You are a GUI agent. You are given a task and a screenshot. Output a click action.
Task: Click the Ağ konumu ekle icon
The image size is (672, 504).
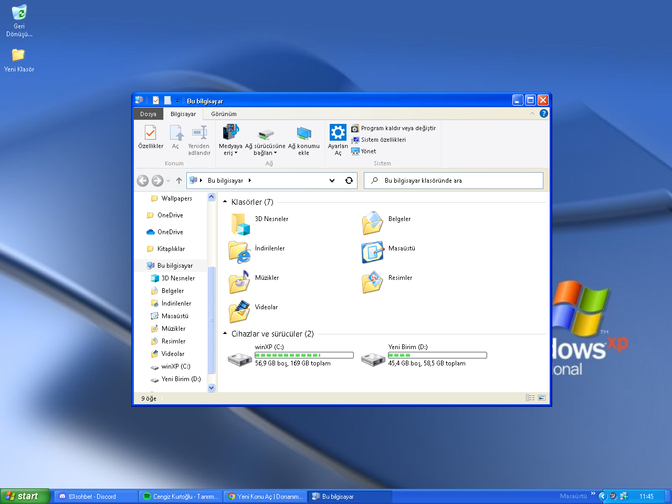point(303,133)
